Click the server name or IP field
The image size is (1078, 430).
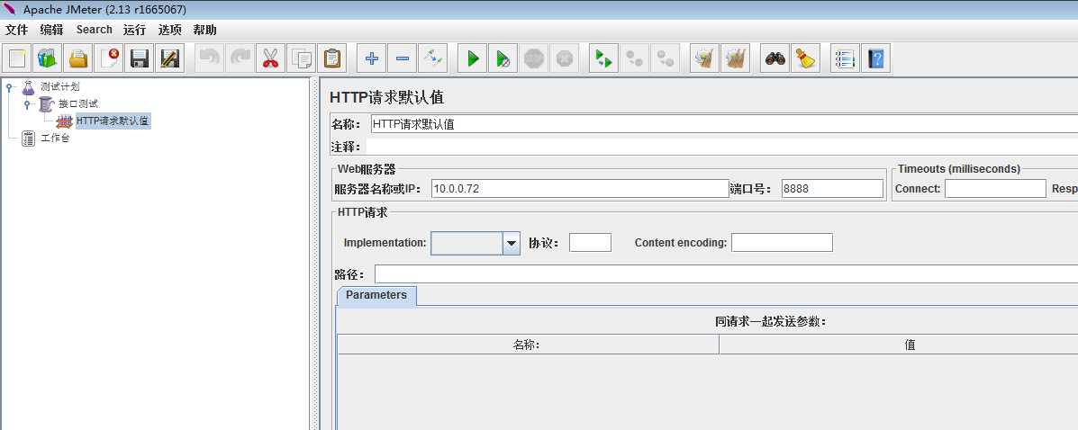tap(580, 188)
